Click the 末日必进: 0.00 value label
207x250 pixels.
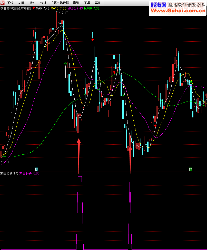pyautogui.click(x=29, y=173)
